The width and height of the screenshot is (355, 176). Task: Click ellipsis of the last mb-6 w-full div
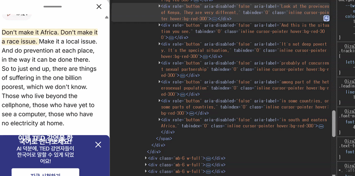[x=208, y=172]
